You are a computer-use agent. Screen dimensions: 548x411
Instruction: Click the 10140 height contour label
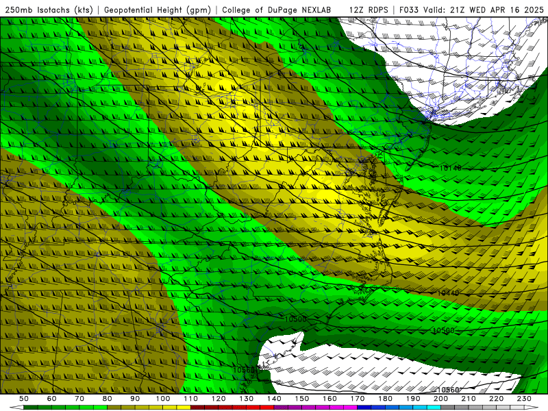(451, 169)
